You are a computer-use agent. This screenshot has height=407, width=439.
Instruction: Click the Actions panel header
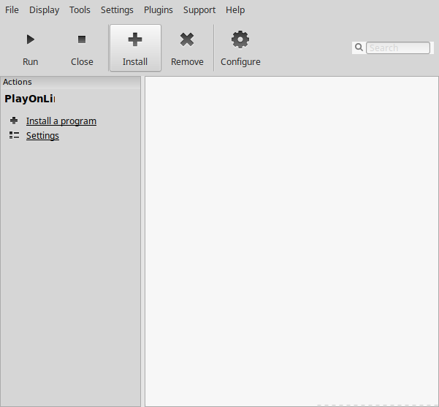click(x=71, y=82)
